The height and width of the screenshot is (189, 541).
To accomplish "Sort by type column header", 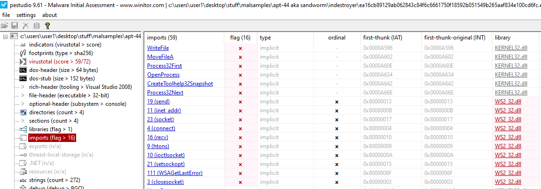I will [x=285, y=38].
